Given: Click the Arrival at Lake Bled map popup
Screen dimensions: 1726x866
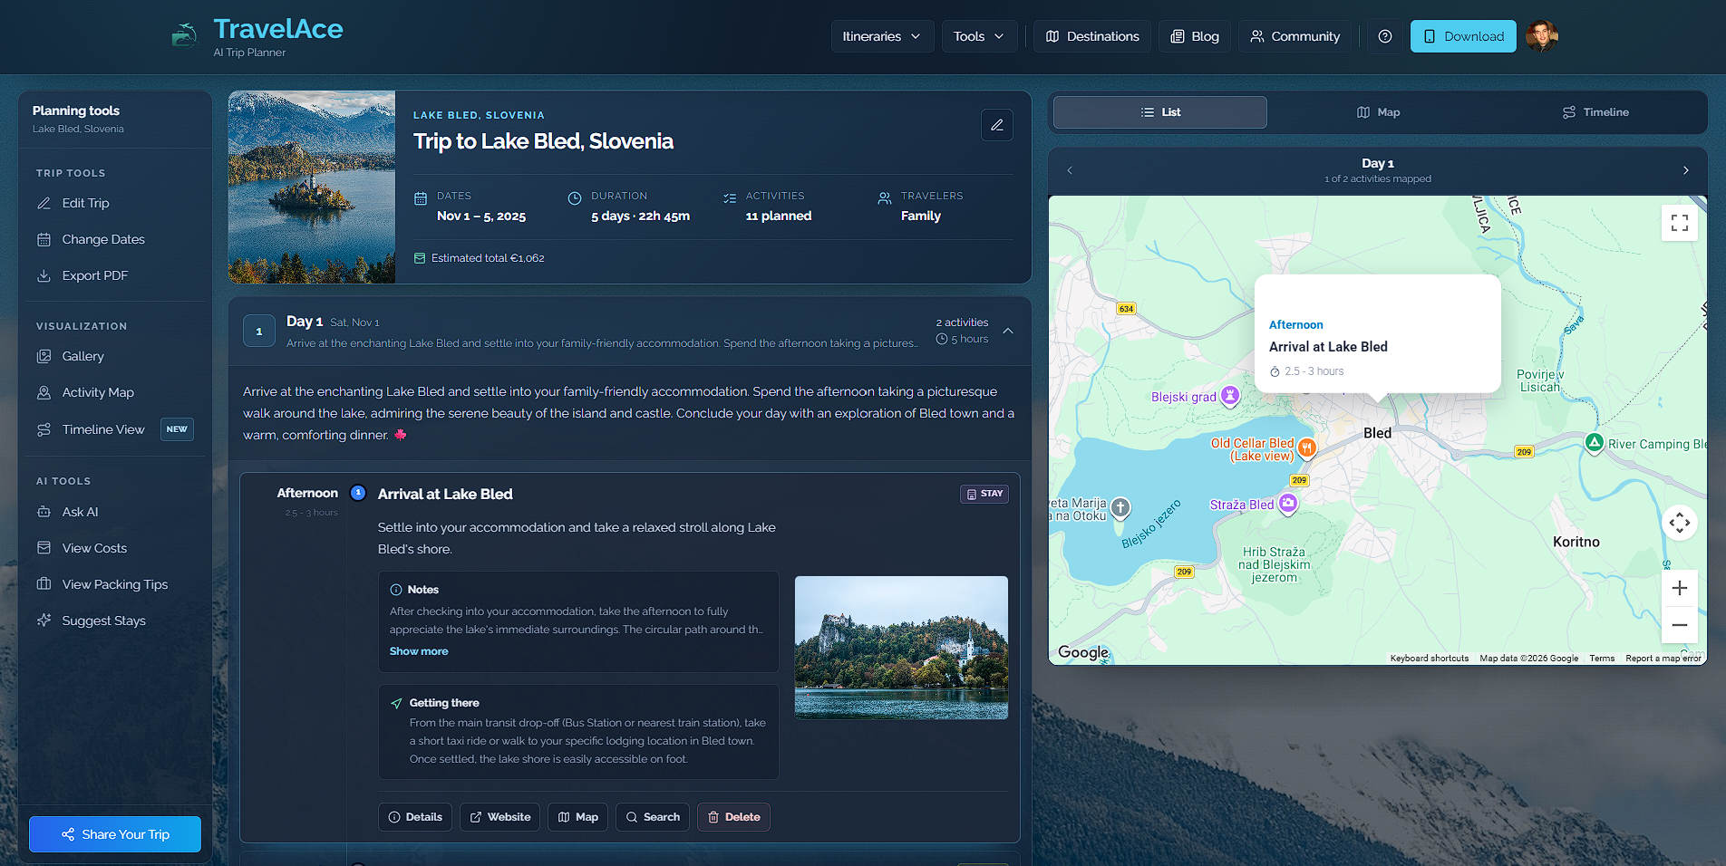Looking at the screenshot, I should coord(1378,333).
